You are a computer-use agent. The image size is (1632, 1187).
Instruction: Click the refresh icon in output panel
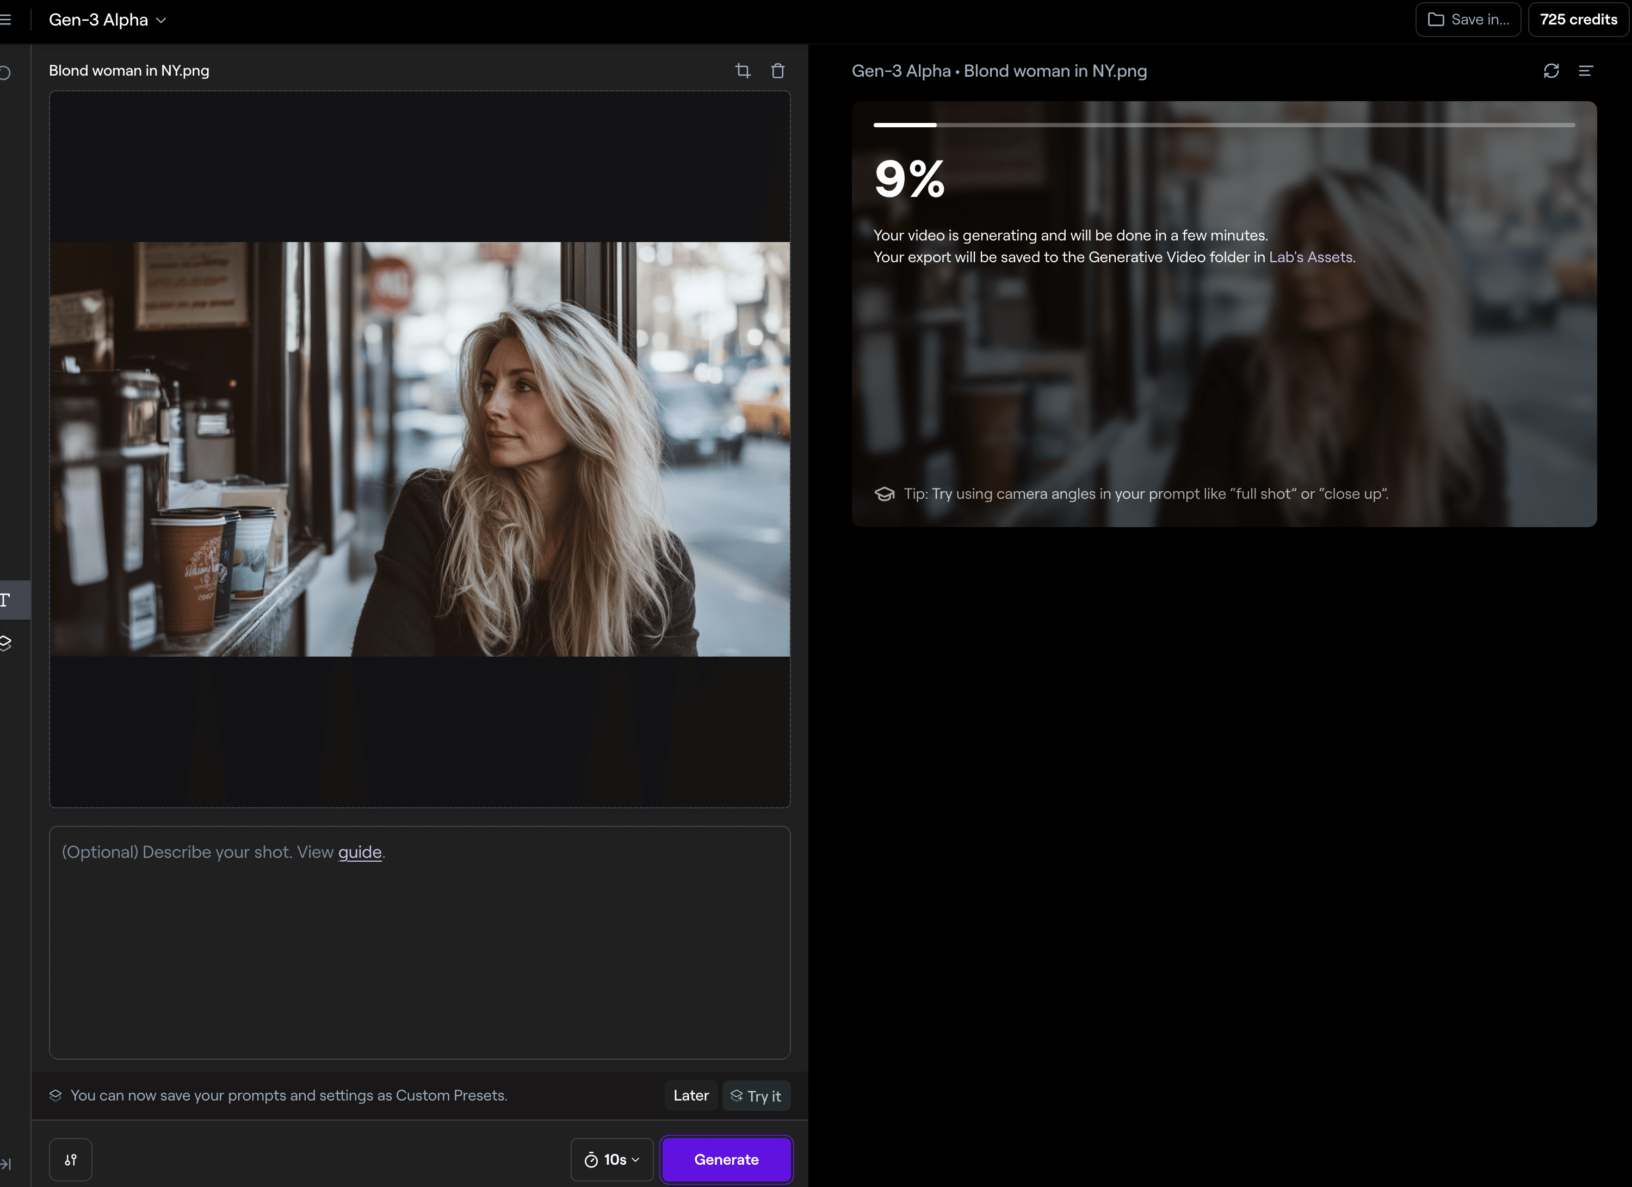coord(1551,71)
